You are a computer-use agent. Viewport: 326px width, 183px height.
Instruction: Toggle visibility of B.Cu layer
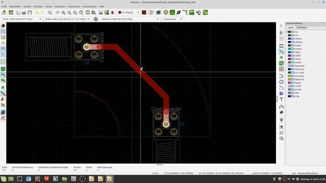click(x=292, y=35)
